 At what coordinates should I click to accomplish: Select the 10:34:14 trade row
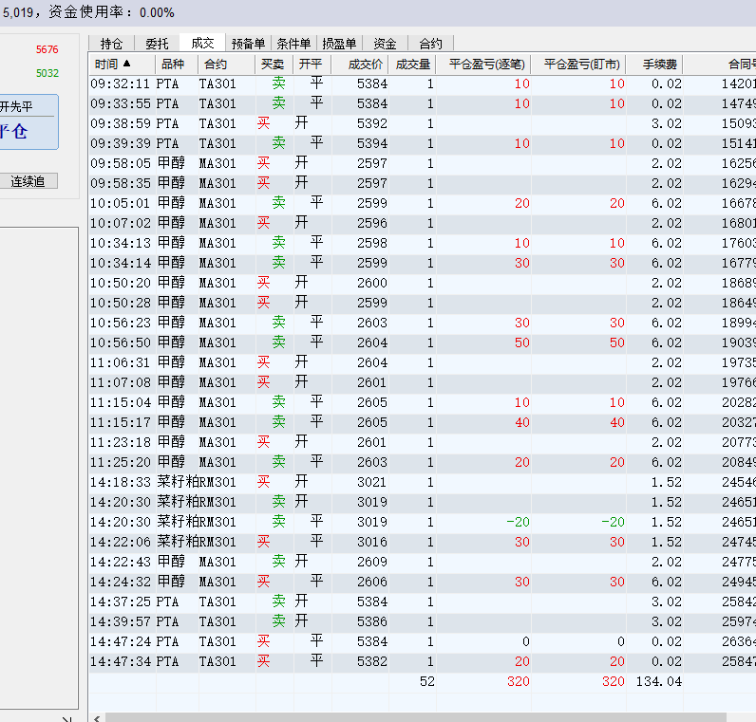tap(423, 263)
